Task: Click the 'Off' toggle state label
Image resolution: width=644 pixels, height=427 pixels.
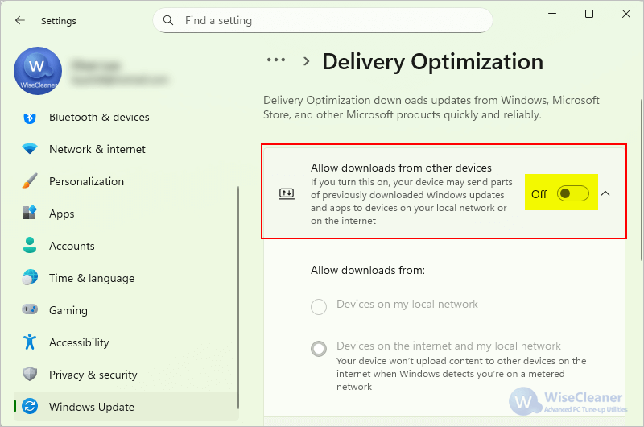Action: [x=539, y=194]
